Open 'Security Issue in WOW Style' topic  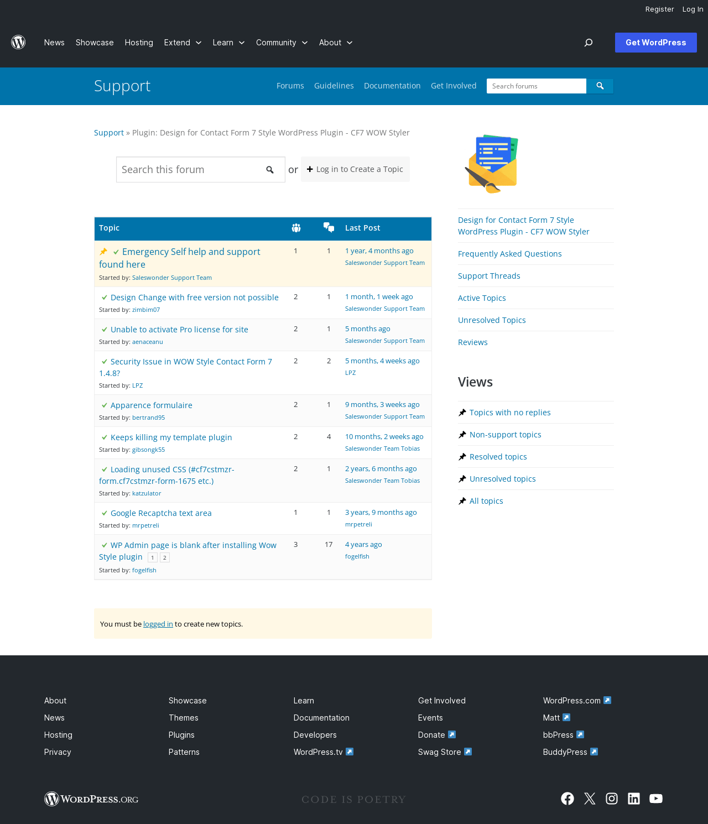[x=185, y=367]
